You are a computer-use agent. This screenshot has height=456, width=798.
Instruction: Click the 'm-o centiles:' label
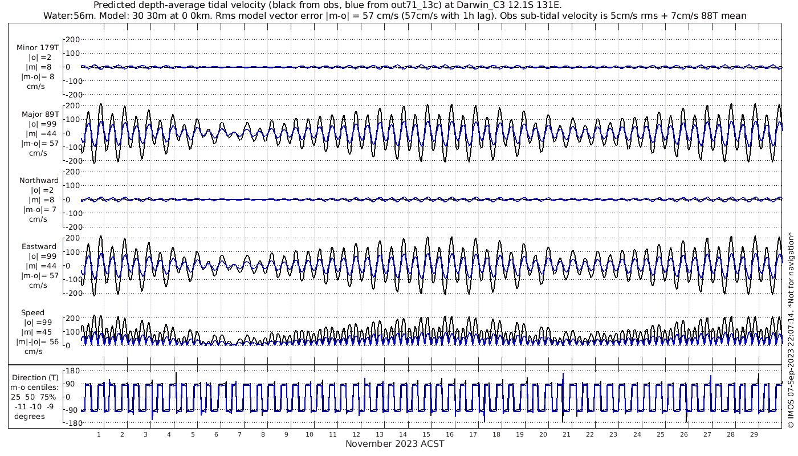tap(34, 387)
